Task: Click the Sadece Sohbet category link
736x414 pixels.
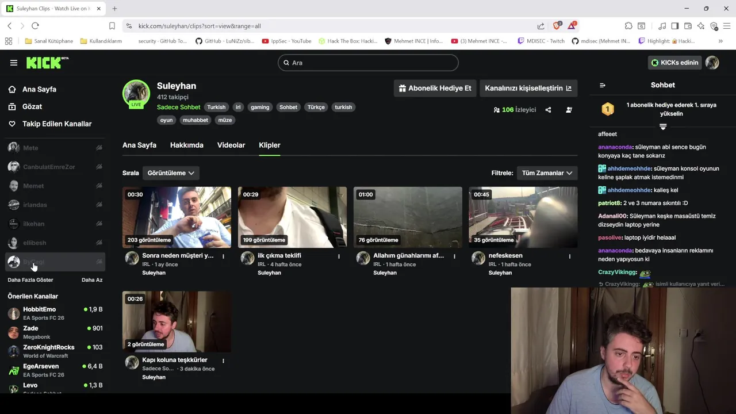Action: (x=178, y=107)
